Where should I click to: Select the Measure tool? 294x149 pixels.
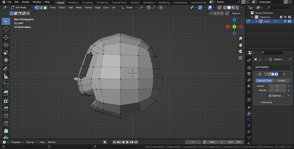(6, 76)
